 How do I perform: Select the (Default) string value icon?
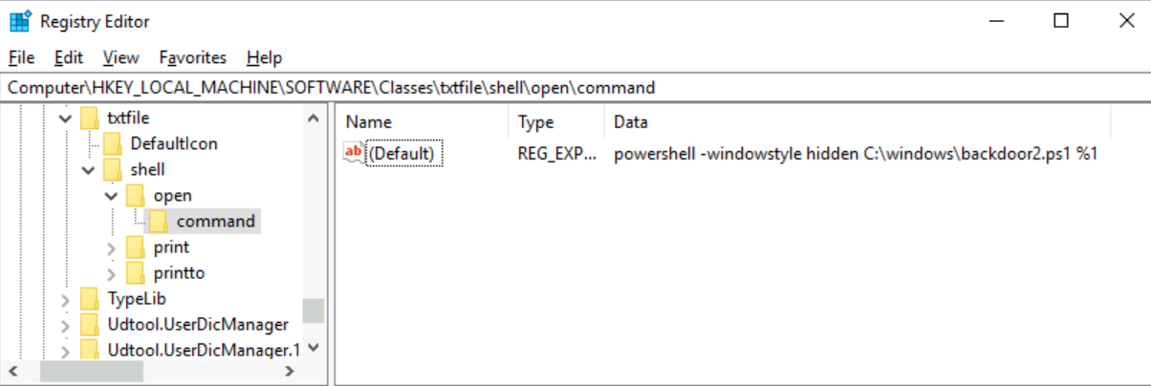point(354,152)
